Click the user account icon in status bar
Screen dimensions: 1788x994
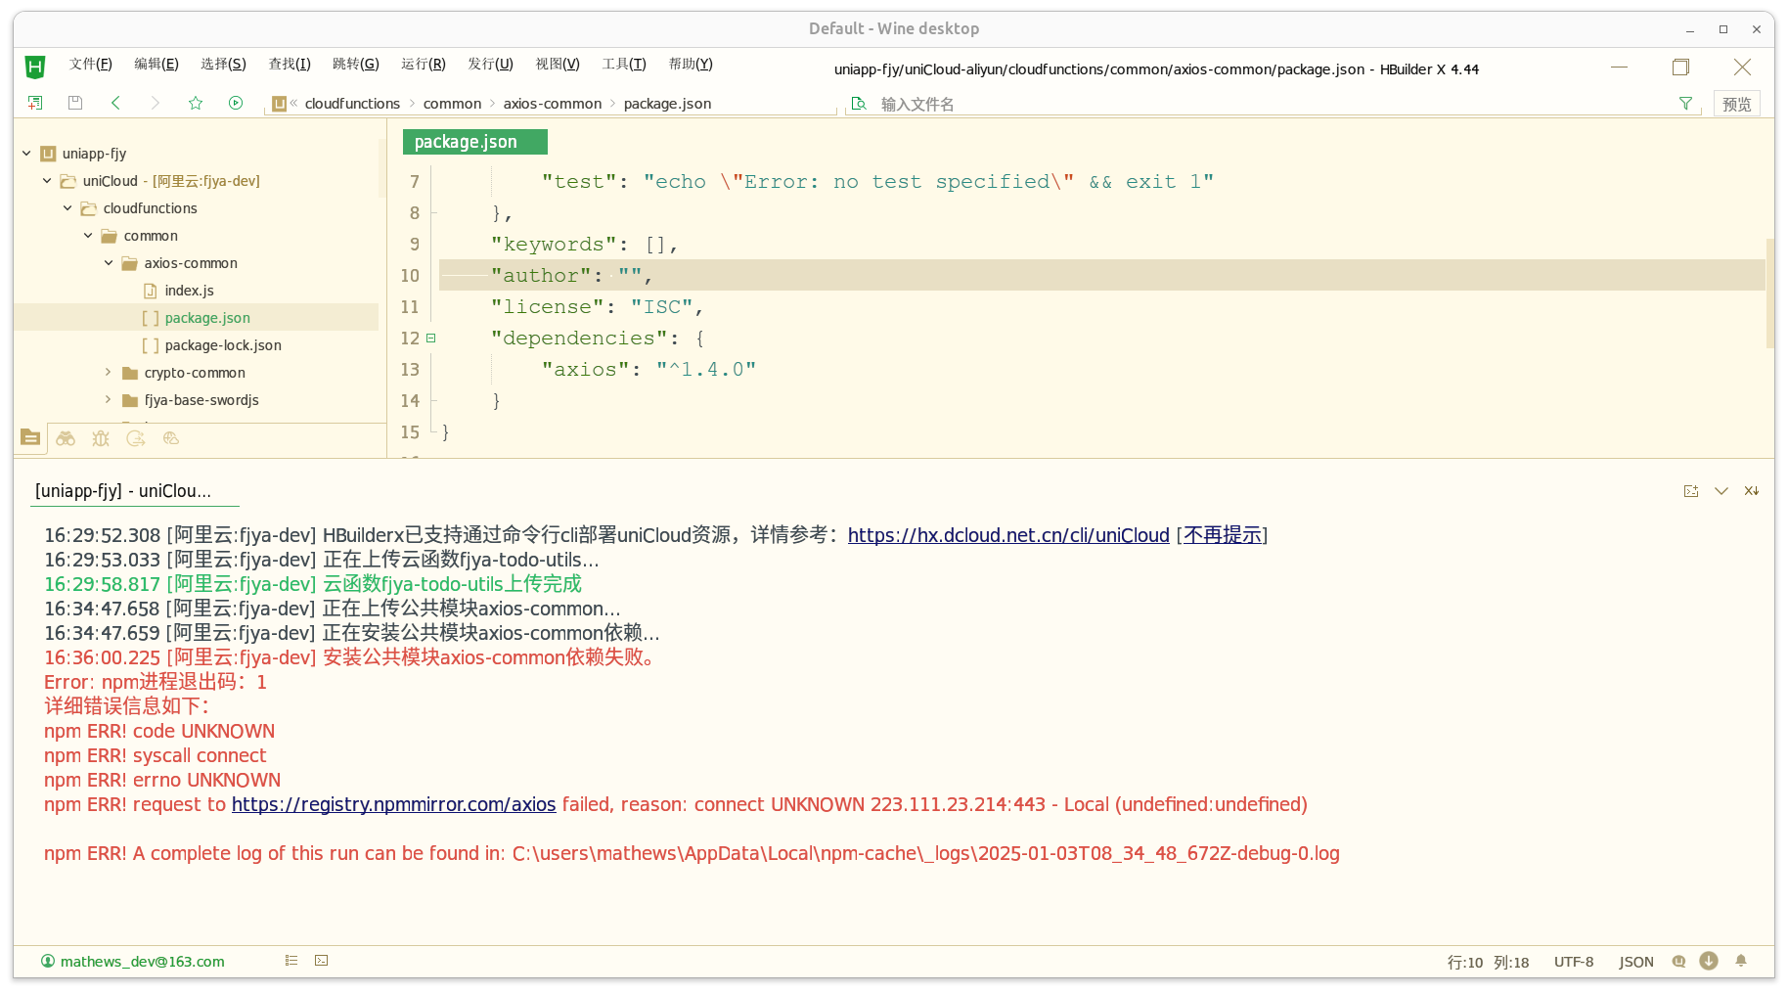(48, 962)
